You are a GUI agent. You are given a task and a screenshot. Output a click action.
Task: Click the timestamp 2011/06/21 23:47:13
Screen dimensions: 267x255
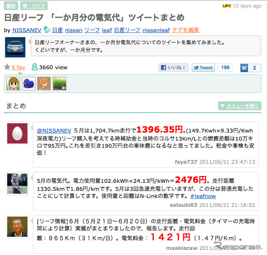coord(227,162)
